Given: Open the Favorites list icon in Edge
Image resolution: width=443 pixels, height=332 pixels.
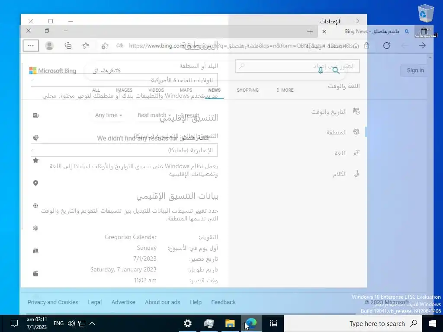Looking at the screenshot, I should (86, 46).
